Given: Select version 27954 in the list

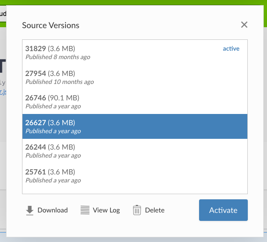Looking at the screenshot, I should (135, 77).
